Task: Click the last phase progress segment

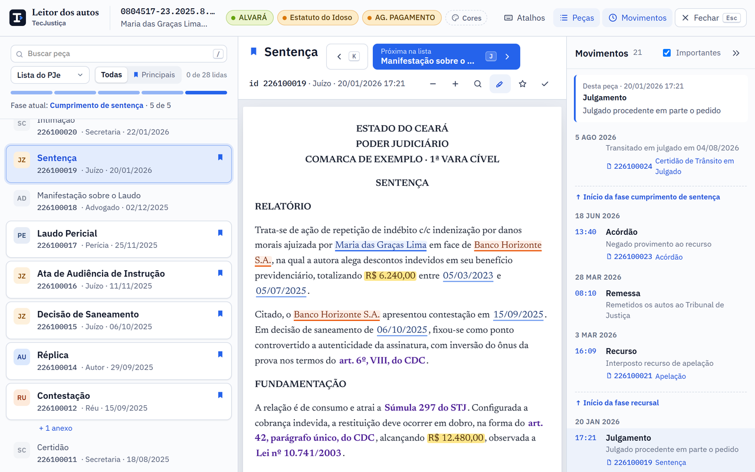Action: [x=206, y=93]
